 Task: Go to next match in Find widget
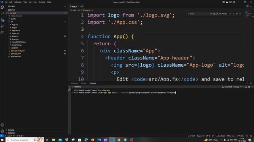[233, 14]
